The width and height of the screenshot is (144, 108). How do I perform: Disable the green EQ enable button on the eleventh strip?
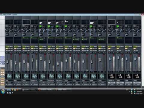pyautogui.click(x=91, y=26)
